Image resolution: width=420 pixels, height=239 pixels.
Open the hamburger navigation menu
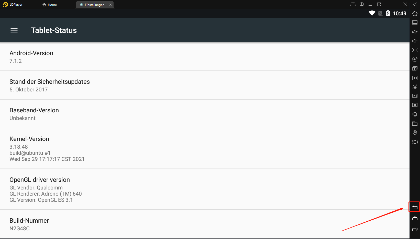(14, 30)
